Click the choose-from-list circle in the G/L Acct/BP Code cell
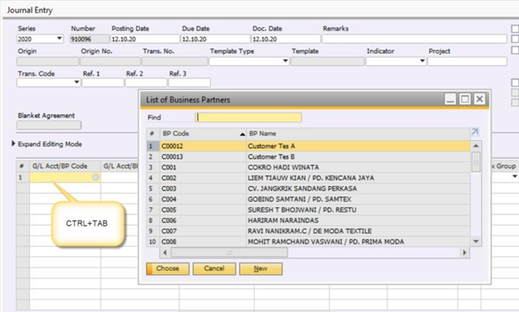The height and width of the screenshot is (312, 519). pyautogui.click(x=96, y=177)
